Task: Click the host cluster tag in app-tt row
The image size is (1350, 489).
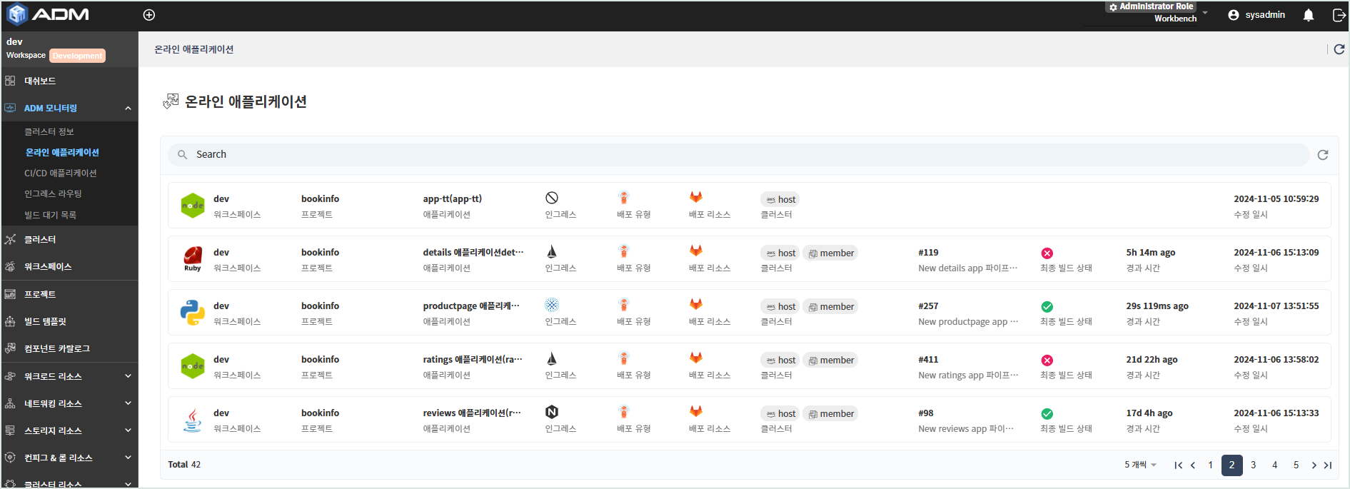Action: [780, 200]
